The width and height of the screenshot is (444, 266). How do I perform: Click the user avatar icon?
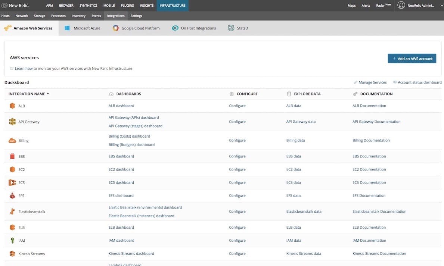click(x=401, y=5)
